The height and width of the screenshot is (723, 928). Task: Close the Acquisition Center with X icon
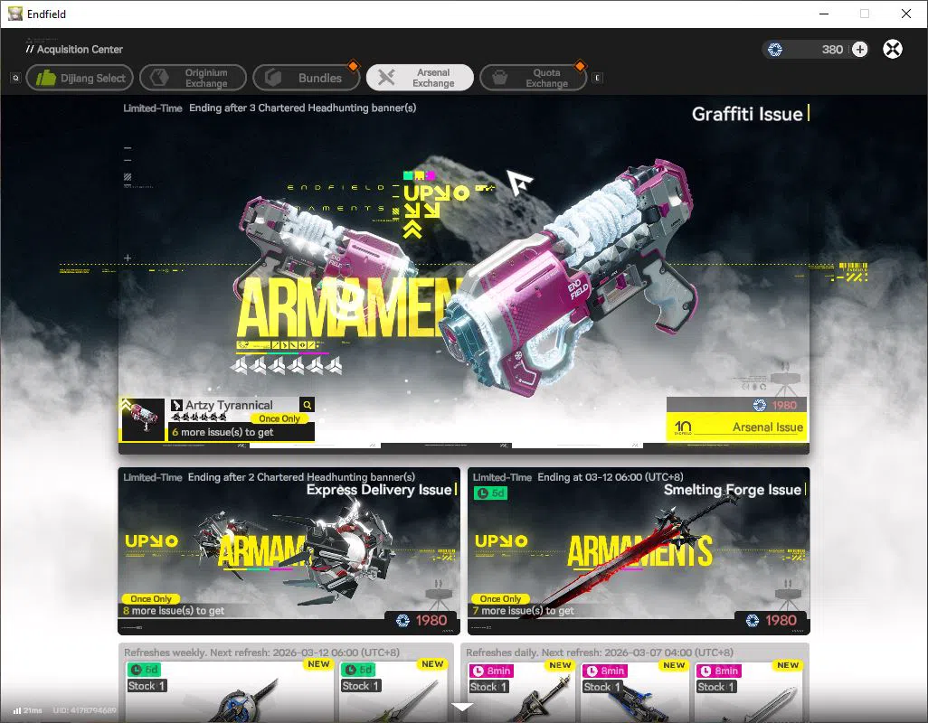893,49
